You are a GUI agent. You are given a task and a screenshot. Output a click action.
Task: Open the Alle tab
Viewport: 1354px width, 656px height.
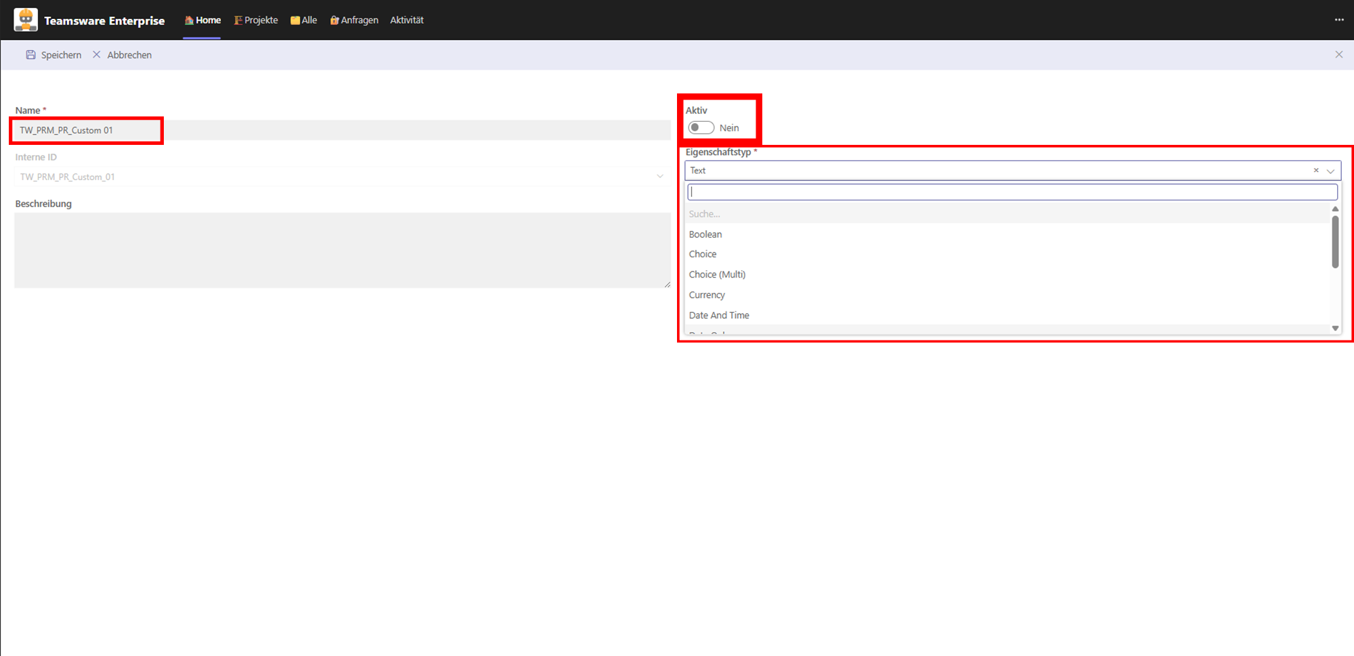pyautogui.click(x=304, y=20)
